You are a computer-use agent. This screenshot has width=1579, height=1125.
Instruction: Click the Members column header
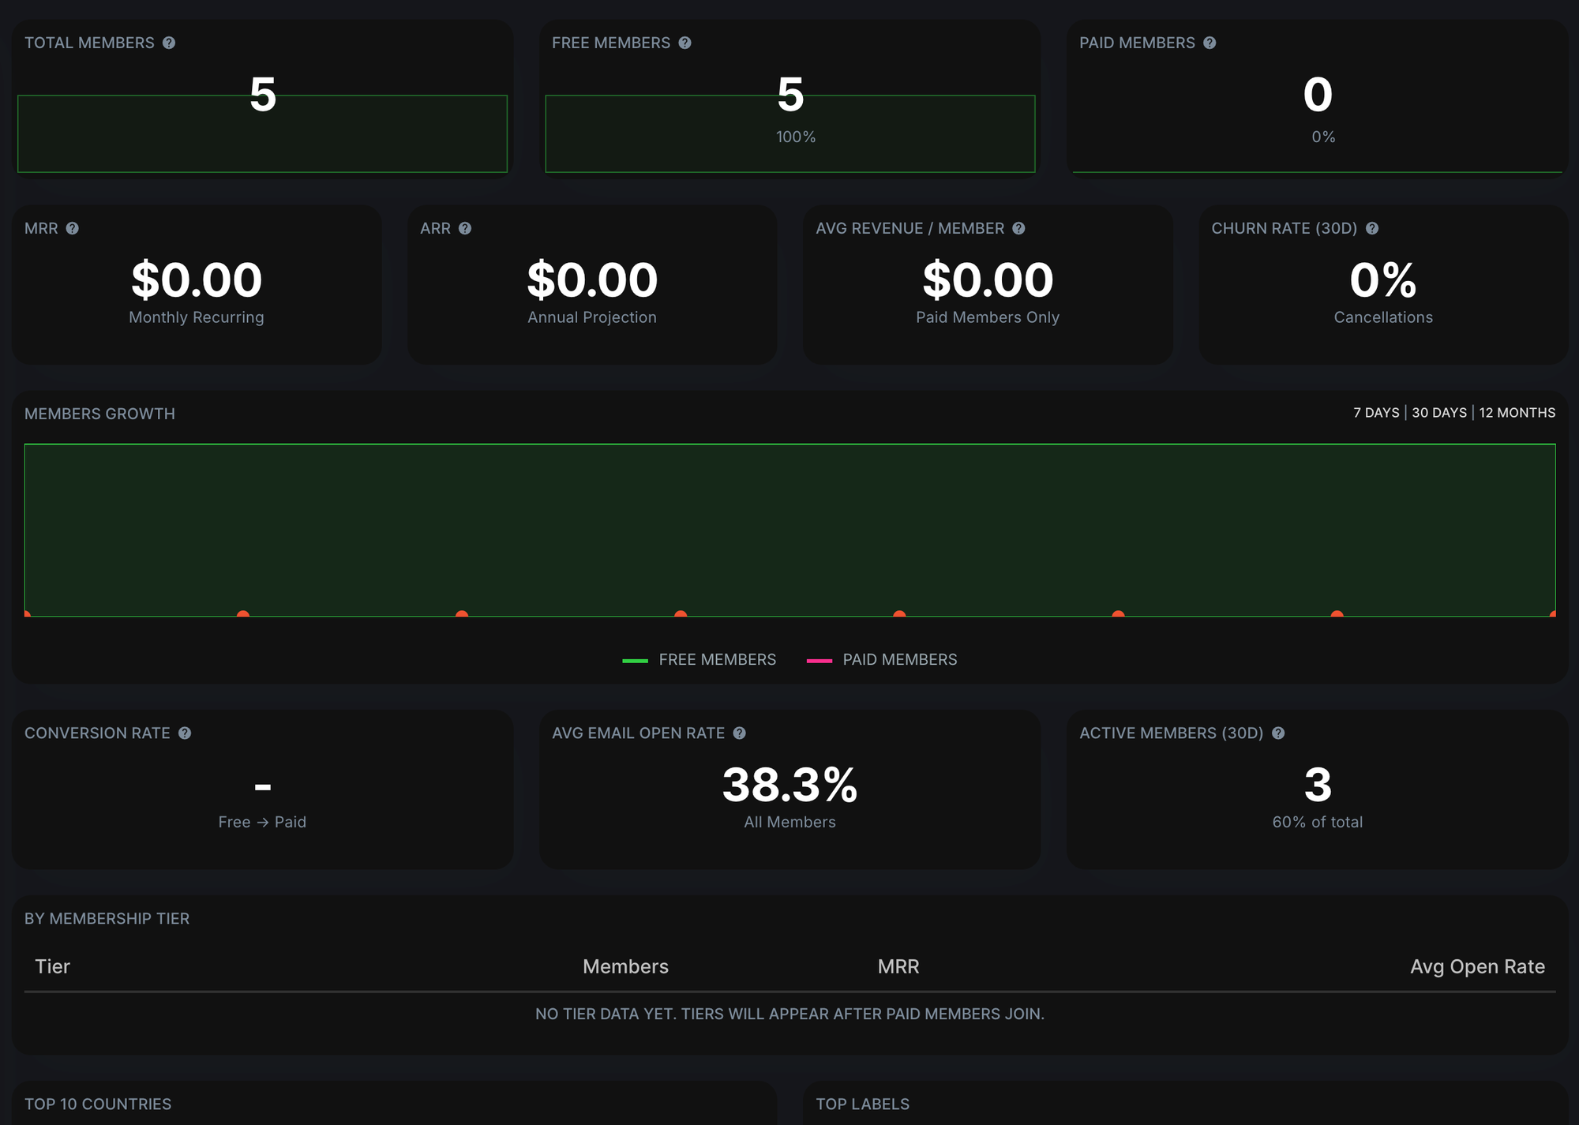[x=625, y=966]
